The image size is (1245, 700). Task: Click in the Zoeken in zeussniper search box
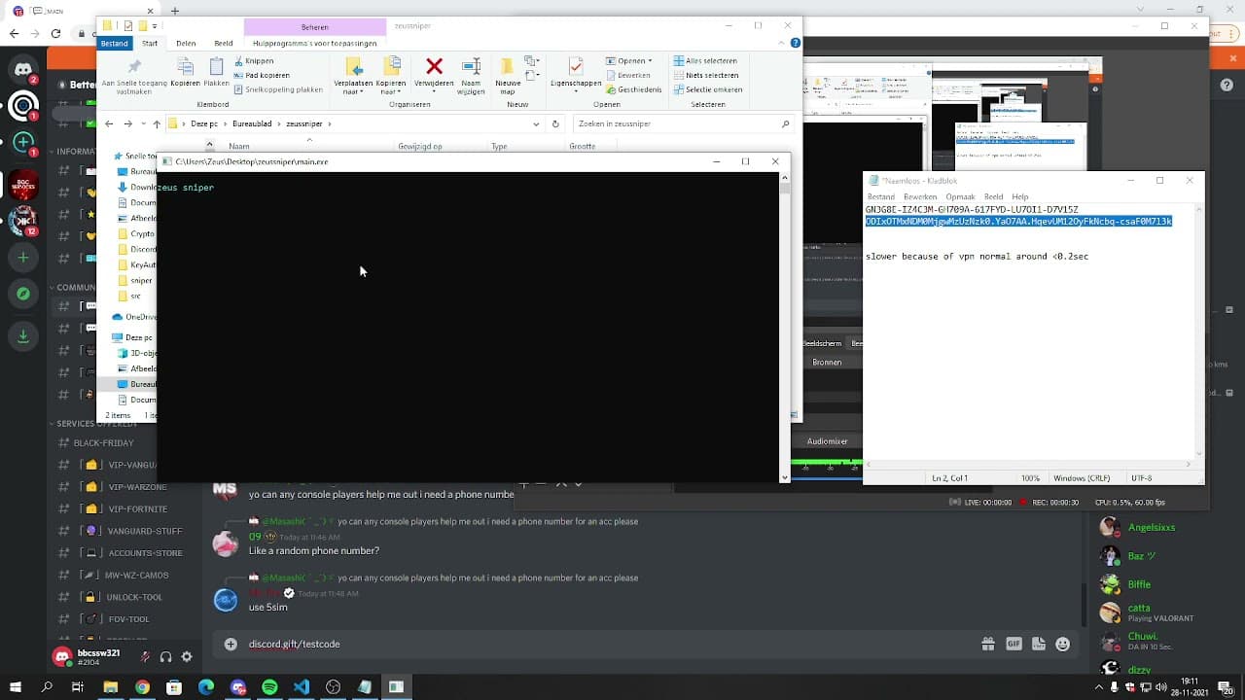click(x=682, y=124)
